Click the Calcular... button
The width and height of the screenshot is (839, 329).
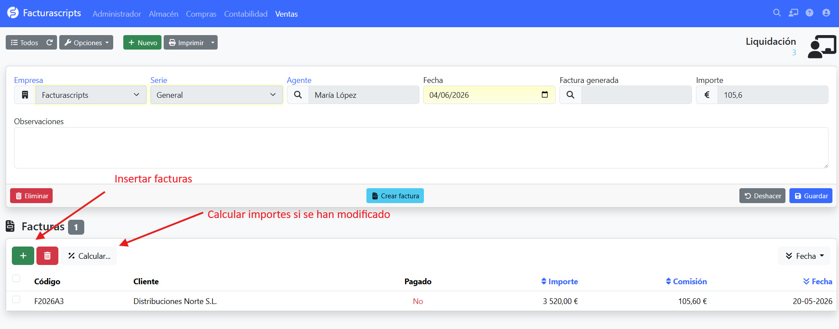click(x=89, y=256)
